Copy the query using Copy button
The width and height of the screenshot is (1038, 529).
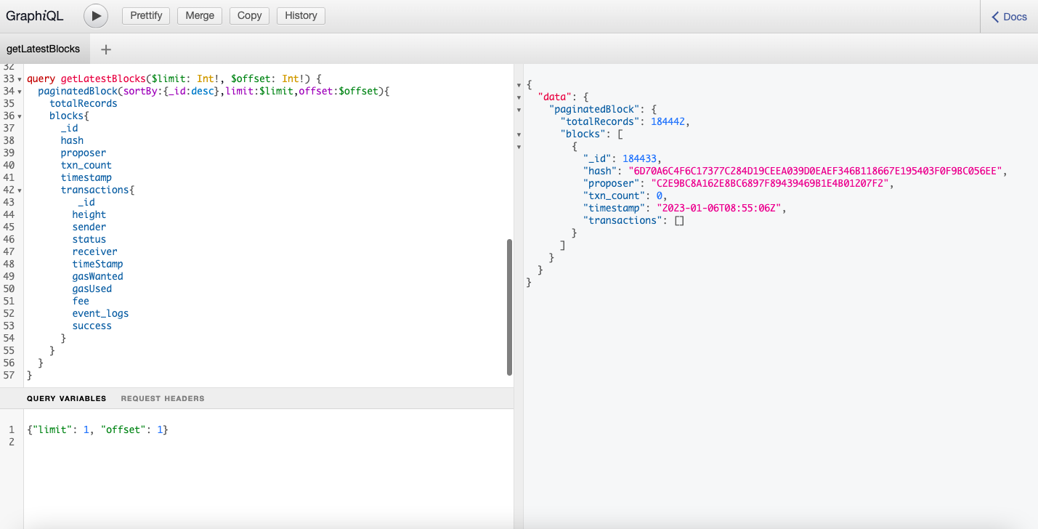[x=249, y=16]
